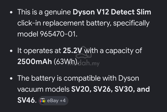Click the mudah.my watermark car logo
This screenshot has height=112, width=167.
(83, 52)
